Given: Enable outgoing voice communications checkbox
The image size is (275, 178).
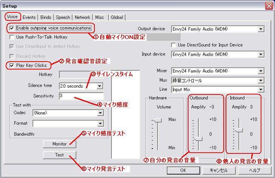Looking at the screenshot, I should coord(12,28).
